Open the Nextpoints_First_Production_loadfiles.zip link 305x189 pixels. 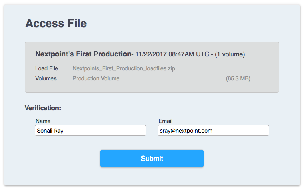tap(124, 68)
